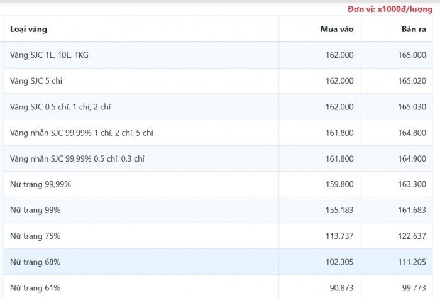This screenshot has height=298, width=440.
Task: Select the Vàng SJC 1L, 10L, 1KG row
Action: click(x=218, y=55)
